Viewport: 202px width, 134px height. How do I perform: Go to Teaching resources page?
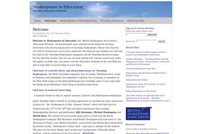[112, 21]
